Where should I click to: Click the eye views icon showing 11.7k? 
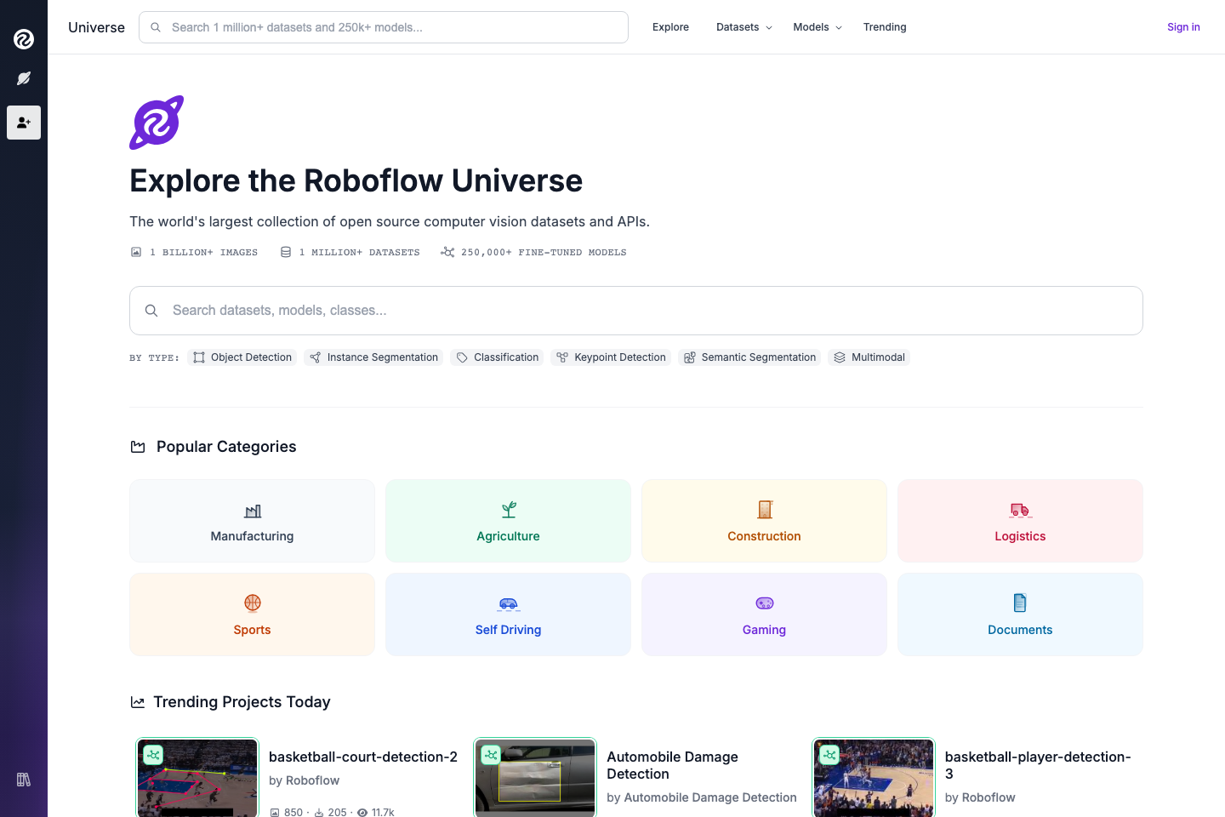pyautogui.click(x=363, y=812)
